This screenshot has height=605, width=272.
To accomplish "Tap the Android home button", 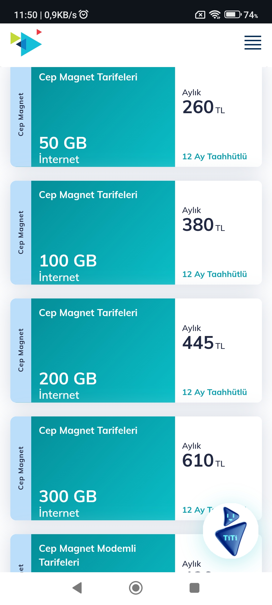I will (136, 588).
